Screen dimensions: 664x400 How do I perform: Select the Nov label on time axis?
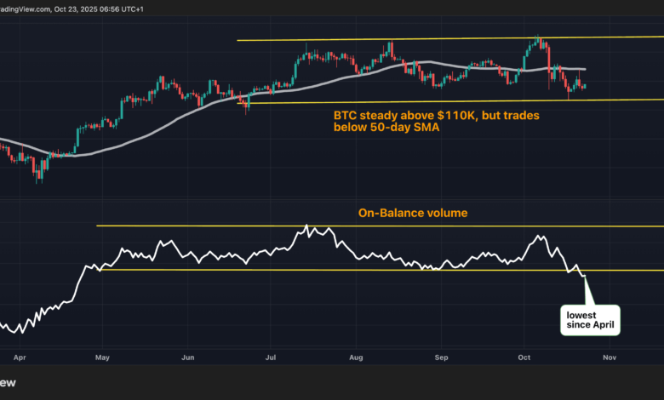point(608,358)
